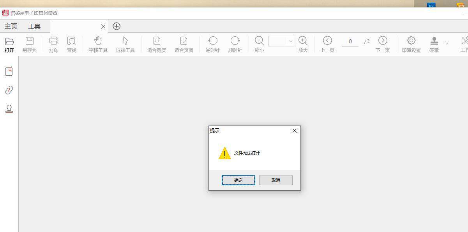The image size is (468, 232).
Task: Open the seal list sidebar panel
Action: [9, 109]
